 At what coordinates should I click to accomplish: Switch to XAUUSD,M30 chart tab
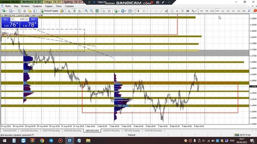pyautogui.click(x=10, y=131)
